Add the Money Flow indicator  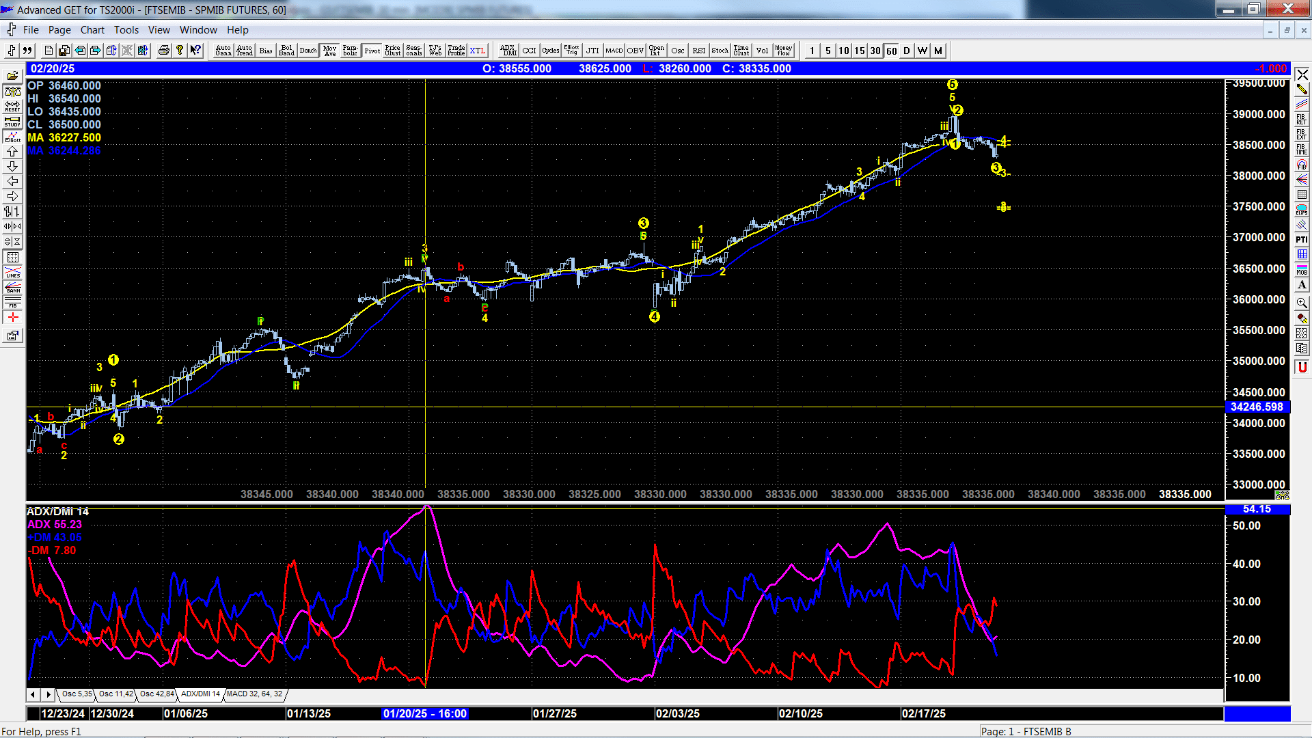click(x=784, y=51)
